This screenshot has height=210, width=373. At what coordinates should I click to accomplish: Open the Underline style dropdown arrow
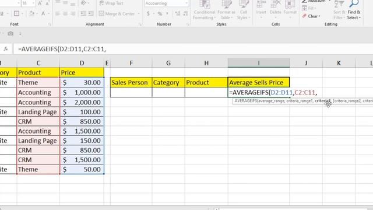point(8,13)
